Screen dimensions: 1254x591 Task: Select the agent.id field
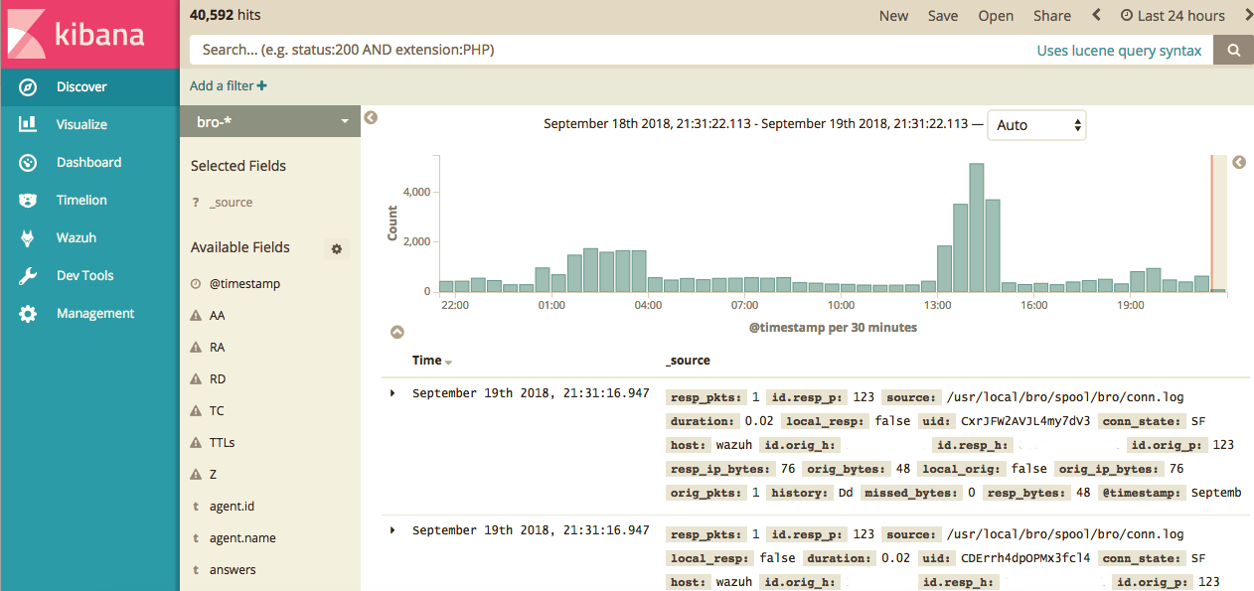(232, 507)
